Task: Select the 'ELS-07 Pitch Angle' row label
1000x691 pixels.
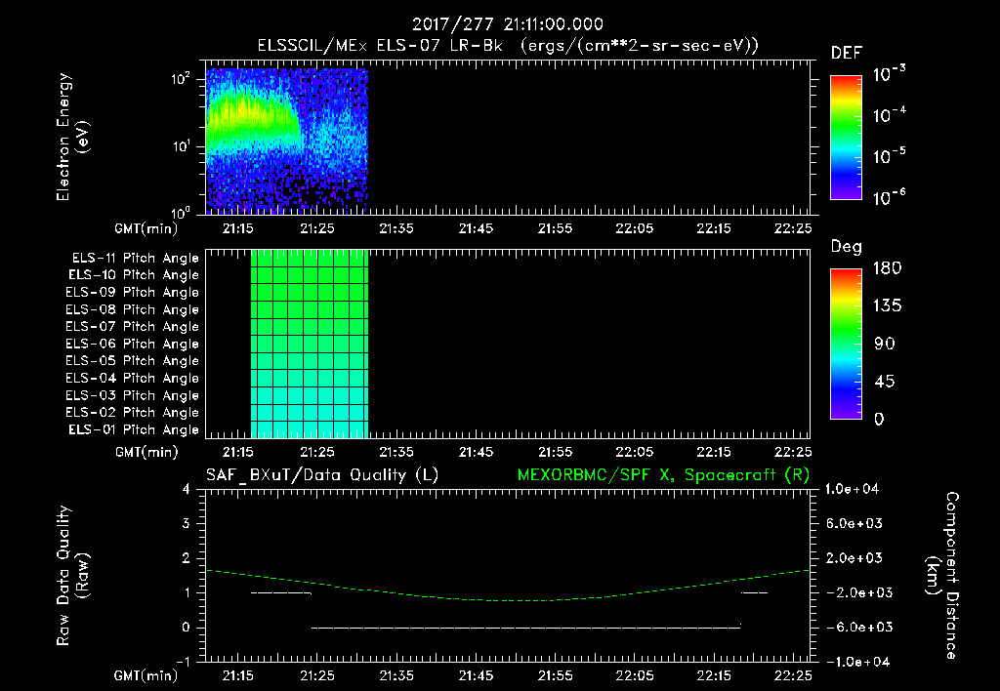Action: click(133, 327)
